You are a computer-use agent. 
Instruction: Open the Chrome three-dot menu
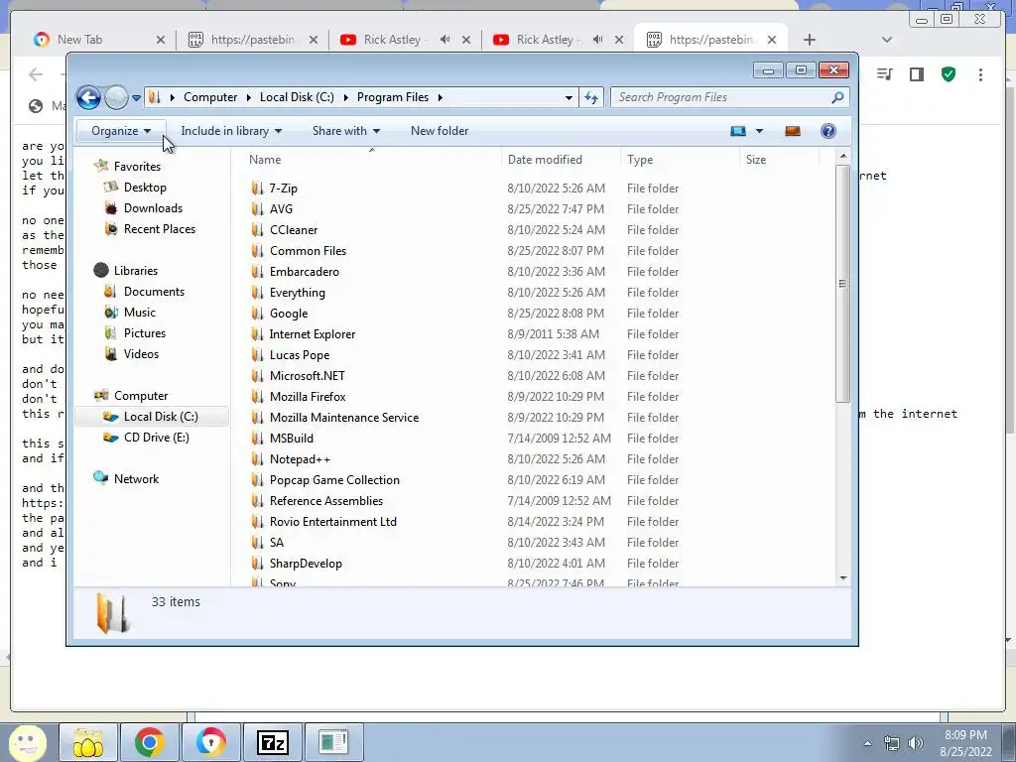[980, 74]
